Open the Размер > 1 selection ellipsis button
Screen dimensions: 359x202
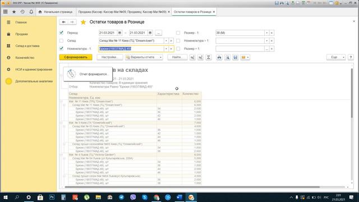coord(267,49)
